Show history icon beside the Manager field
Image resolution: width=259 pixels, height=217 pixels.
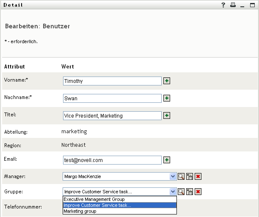point(190,176)
